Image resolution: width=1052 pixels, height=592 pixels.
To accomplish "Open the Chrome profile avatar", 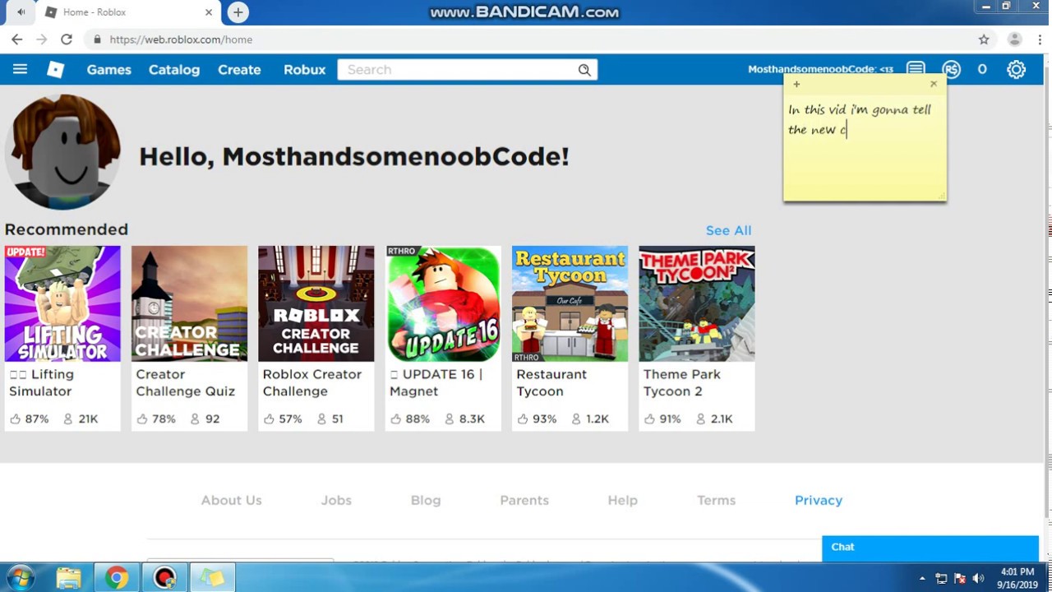I will point(1015,39).
